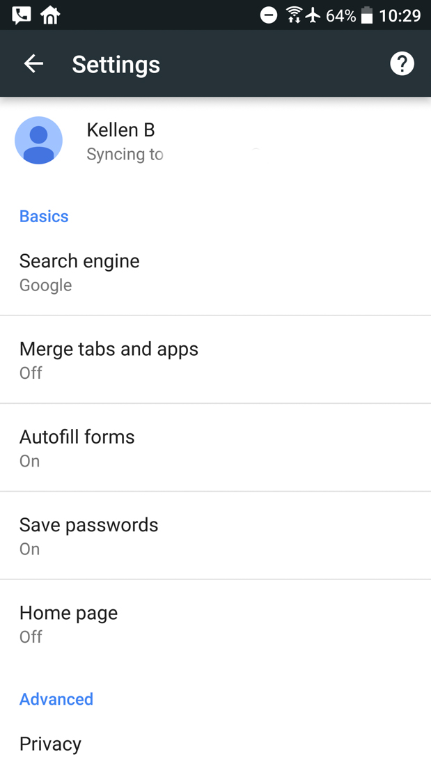Tap the airplane mode status icon
Image resolution: width=431 pixels, height=766 pixels.
click(x=313, y=15)
